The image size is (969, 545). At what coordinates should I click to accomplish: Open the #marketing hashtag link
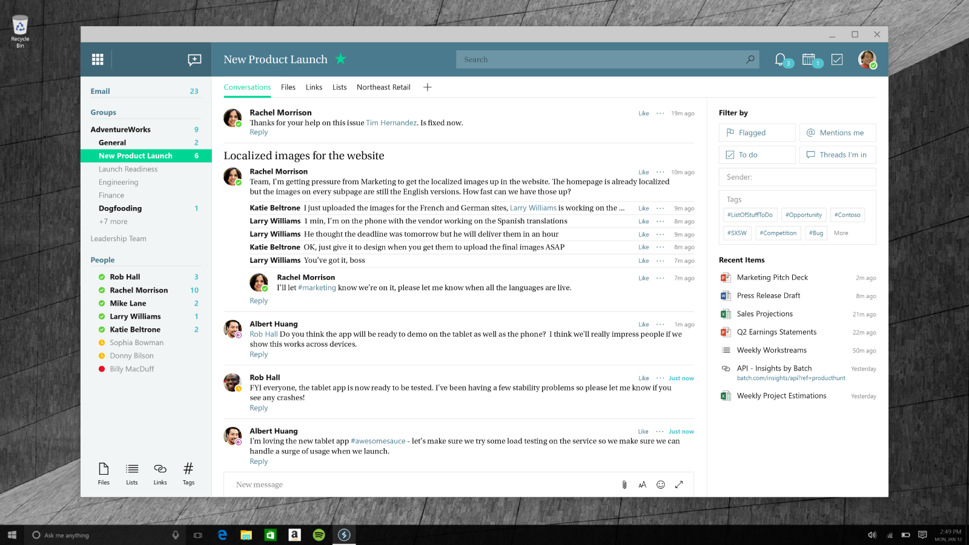coord(317,288)
